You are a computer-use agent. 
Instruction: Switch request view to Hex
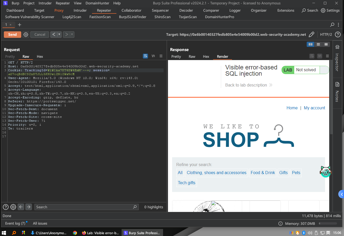coord(40,56)
